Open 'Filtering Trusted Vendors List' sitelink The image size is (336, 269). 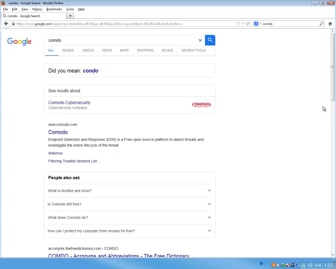tap(75, 161)
